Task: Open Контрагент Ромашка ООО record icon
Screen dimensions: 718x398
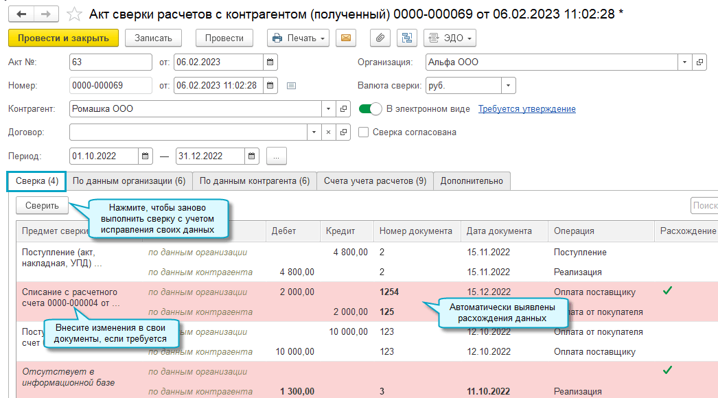Action: point(343,109)
